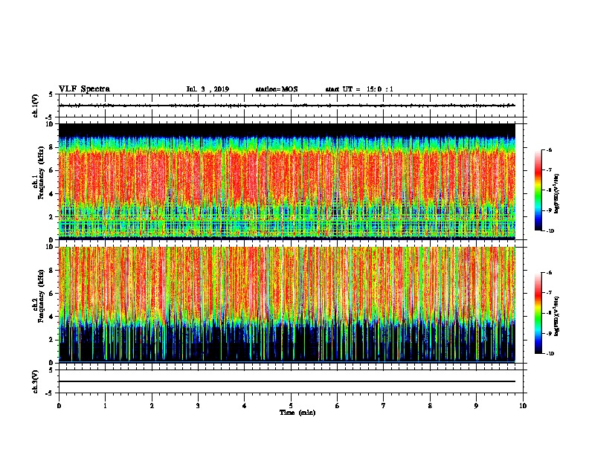
Task: Click the '3' tick on the time axis
Action: (x=198, y=406)
